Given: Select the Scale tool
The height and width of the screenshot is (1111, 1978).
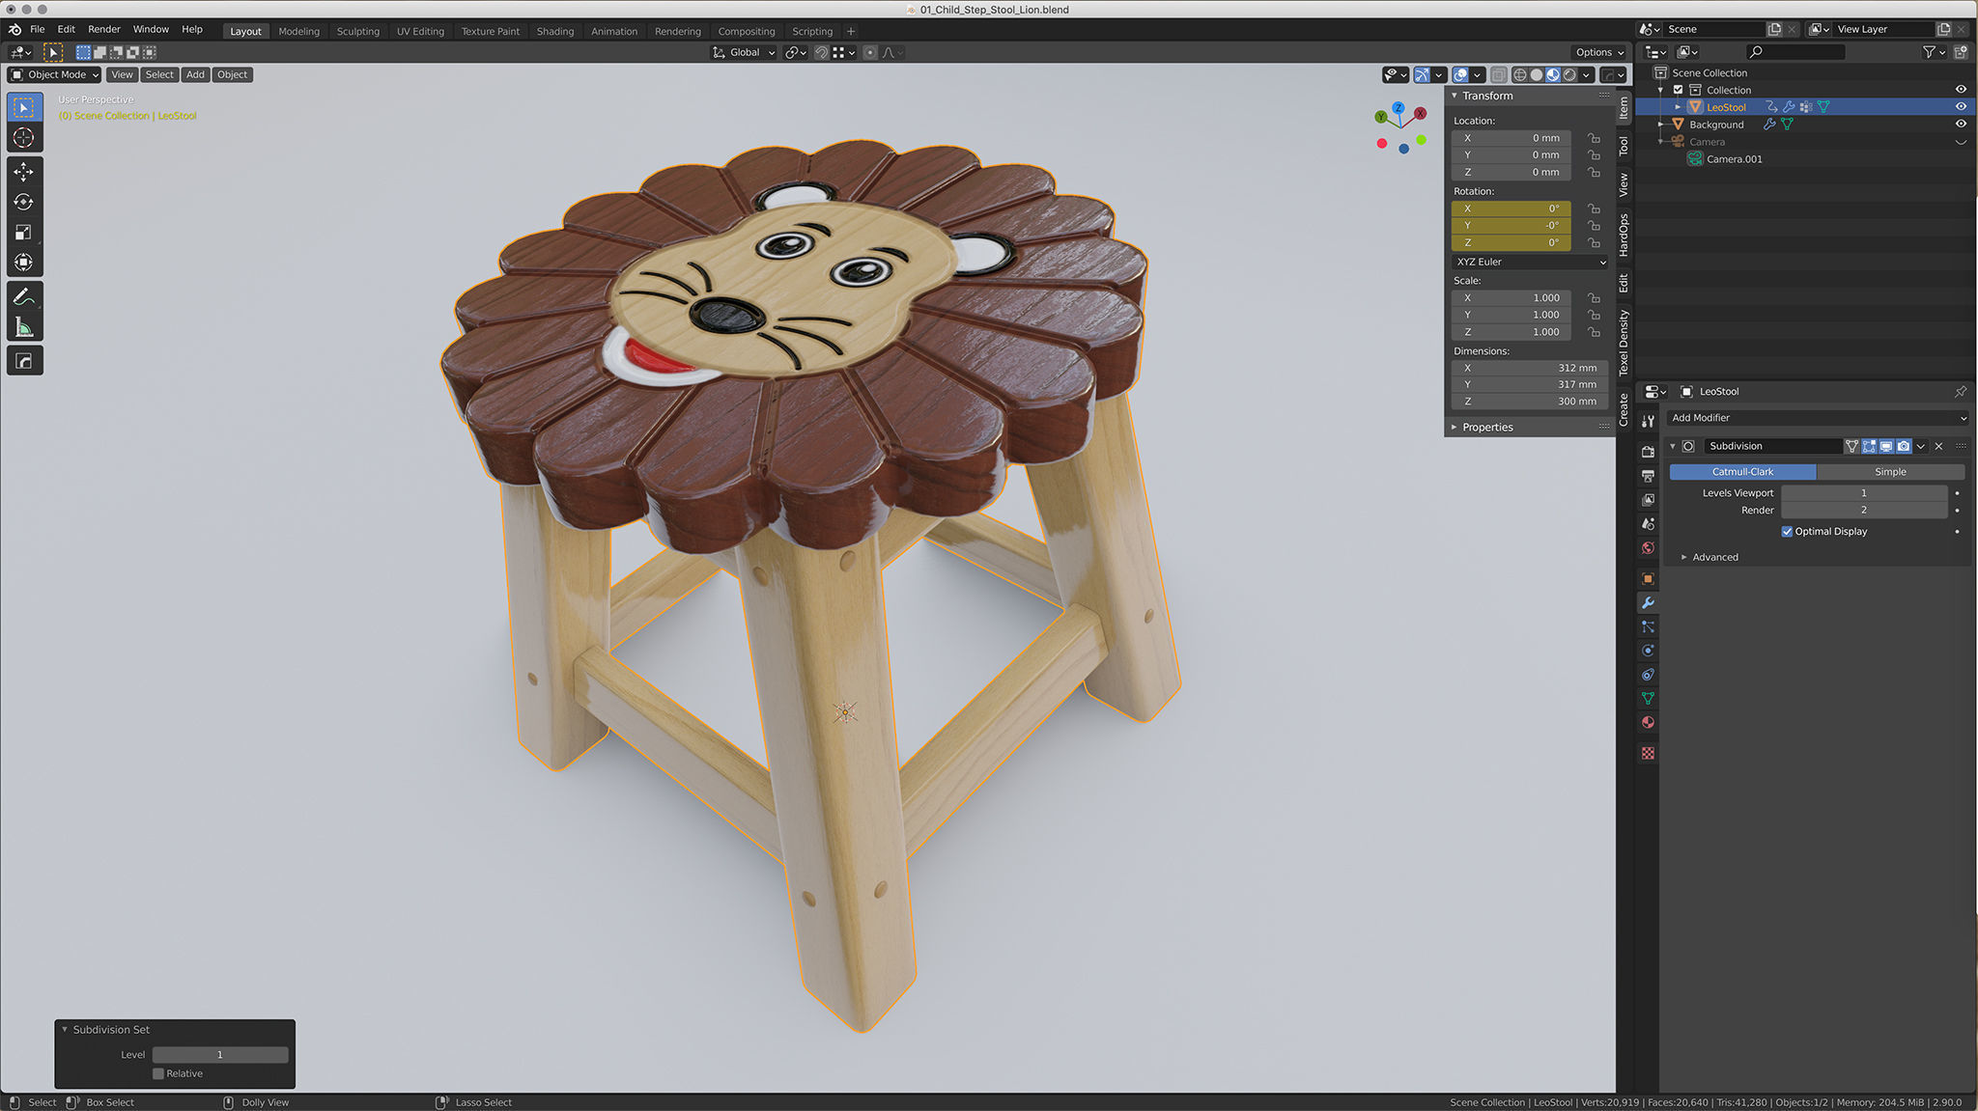Looking at the screenshot, I should point(24,232).
